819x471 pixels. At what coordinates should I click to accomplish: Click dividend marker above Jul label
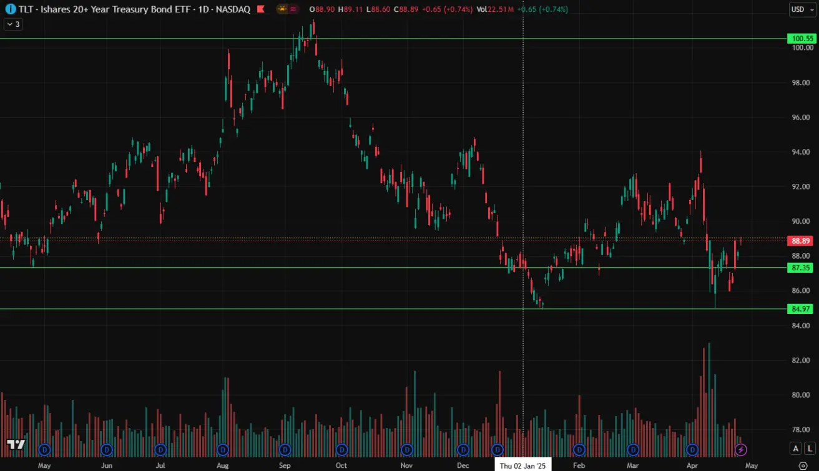[x=160, y=449]
